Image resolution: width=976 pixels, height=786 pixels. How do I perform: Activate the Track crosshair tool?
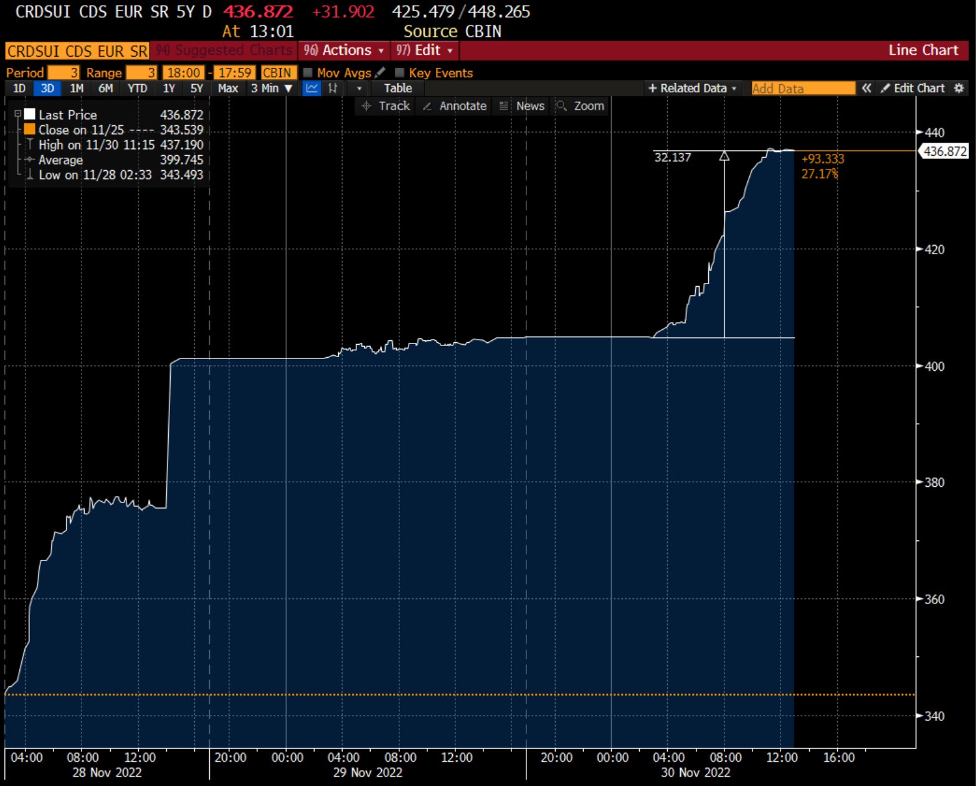(386, 106)
